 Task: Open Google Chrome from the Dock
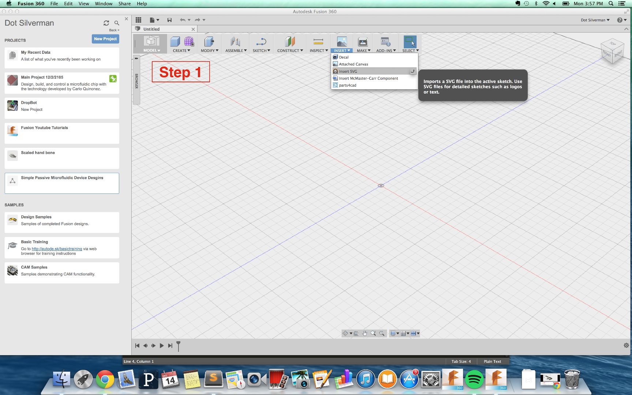click(105, 379)
